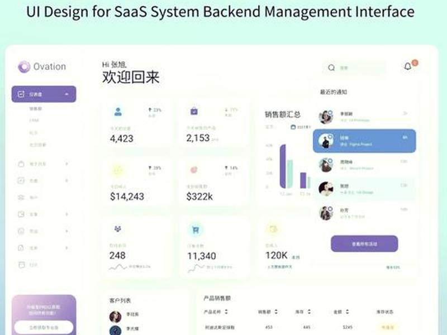The width and height of the screenshot is (447, 335).
Task: Click the group icon on the 248 card
Action: (118, 228)
